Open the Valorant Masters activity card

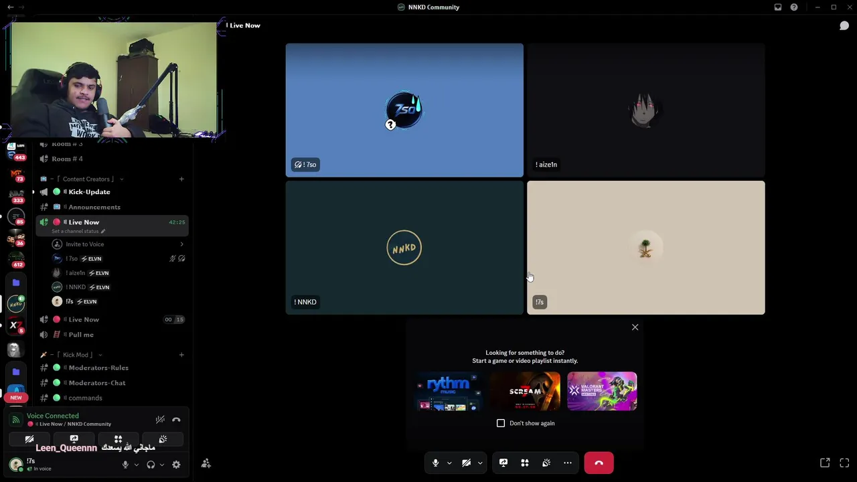[x=602, y=391]
